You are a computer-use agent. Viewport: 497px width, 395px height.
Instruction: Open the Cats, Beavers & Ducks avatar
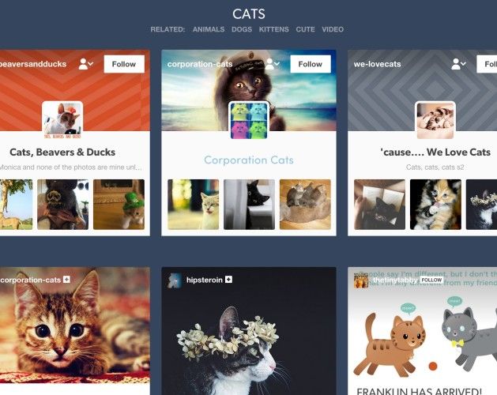pos(62,120)
